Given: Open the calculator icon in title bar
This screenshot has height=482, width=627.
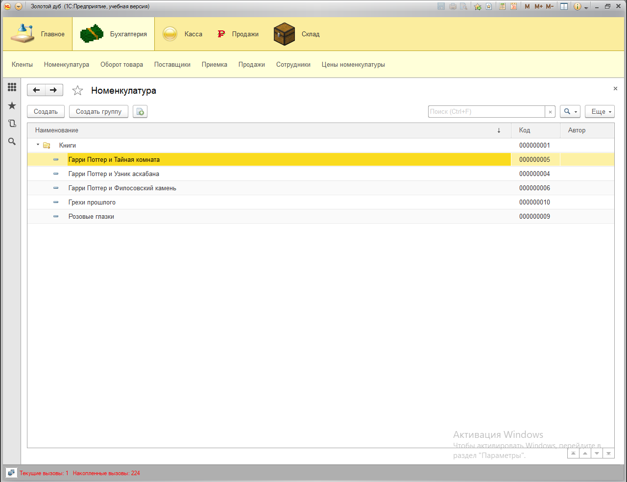Looking at the screenshot, I should click(x=503, y=6).
